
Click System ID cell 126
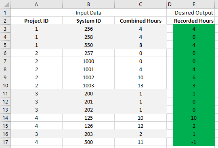(88, 126)
